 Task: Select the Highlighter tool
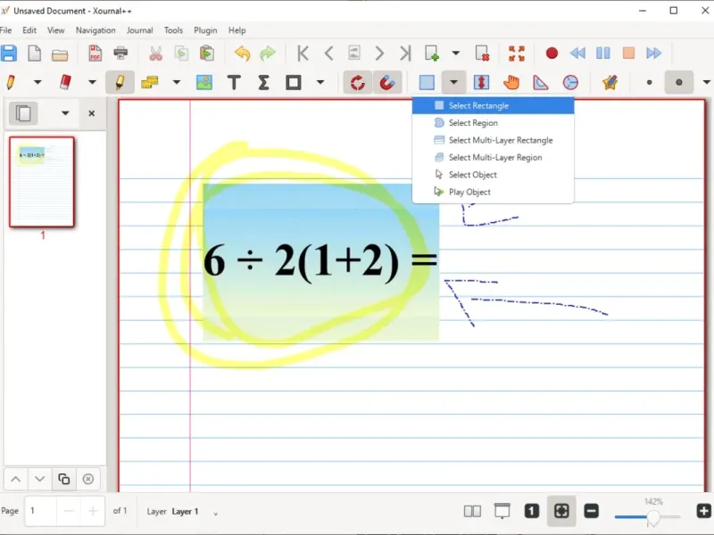click(120, 82)
